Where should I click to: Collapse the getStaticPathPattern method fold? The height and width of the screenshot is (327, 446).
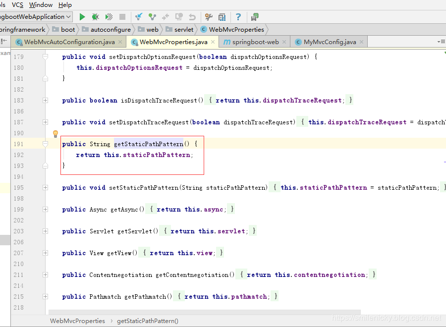pos(46,144)
